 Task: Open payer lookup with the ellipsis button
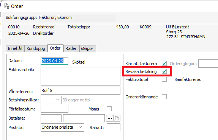[x=110, y=118]
